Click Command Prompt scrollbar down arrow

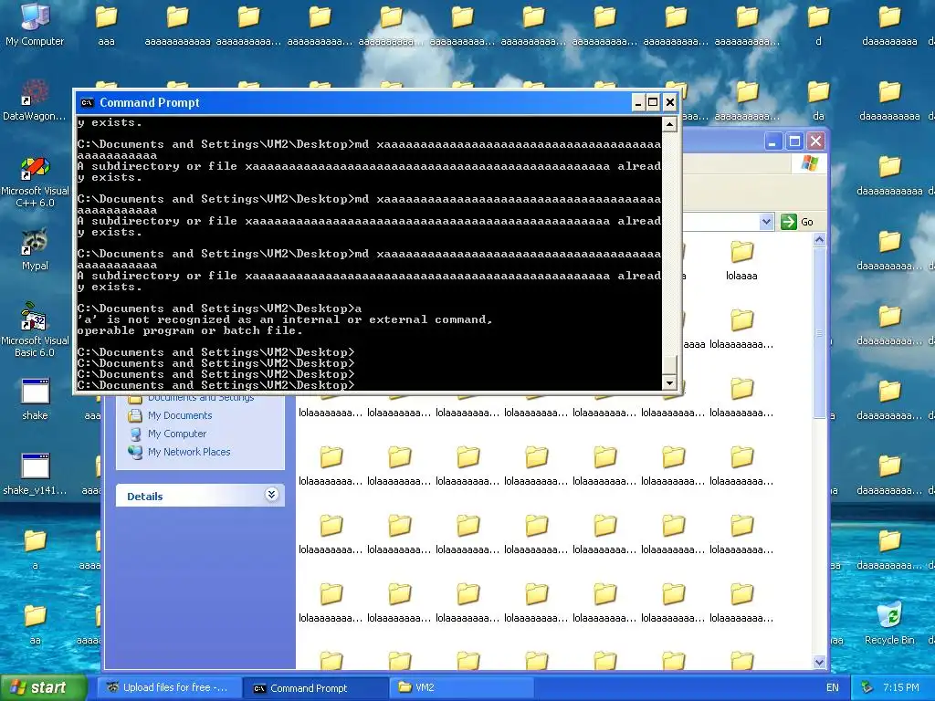coord(669,382)
